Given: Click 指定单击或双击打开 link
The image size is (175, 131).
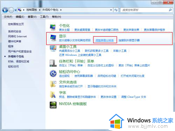Looking at the screenshot, I should [71, 86].
